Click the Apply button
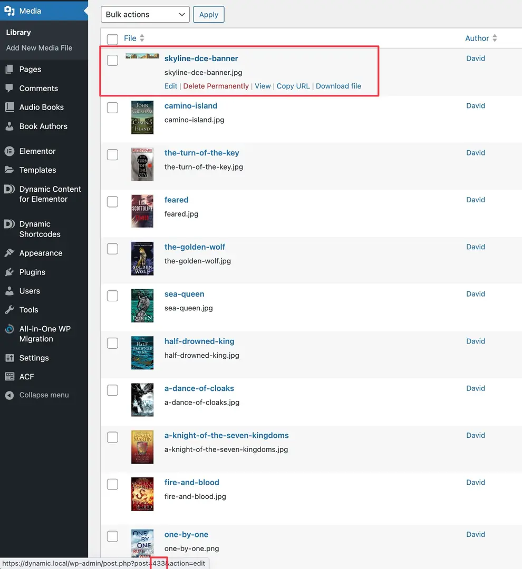This screenshot has width=522, height=569. point(208,14)
